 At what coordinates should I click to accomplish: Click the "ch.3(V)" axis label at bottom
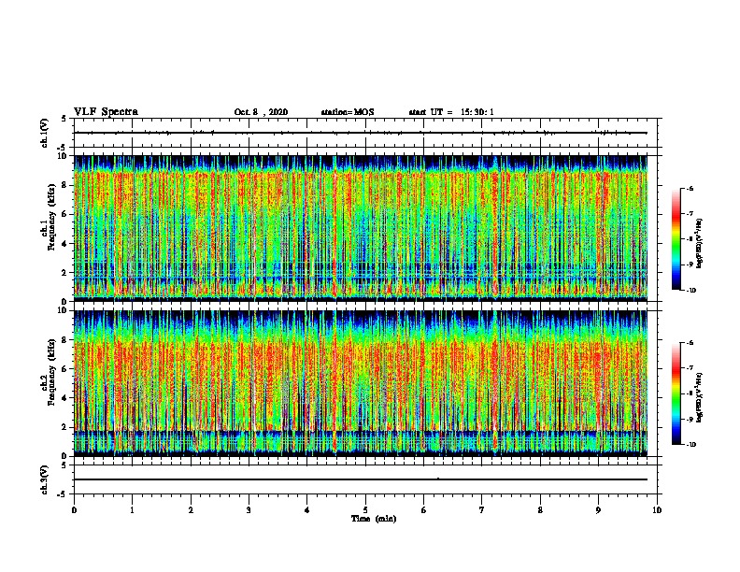coord(45,479)
